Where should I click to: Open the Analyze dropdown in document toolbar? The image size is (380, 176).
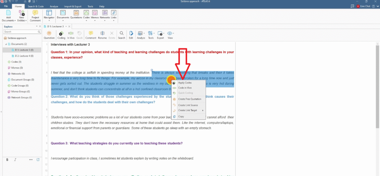pyautogui.click(x=141, y=35)
